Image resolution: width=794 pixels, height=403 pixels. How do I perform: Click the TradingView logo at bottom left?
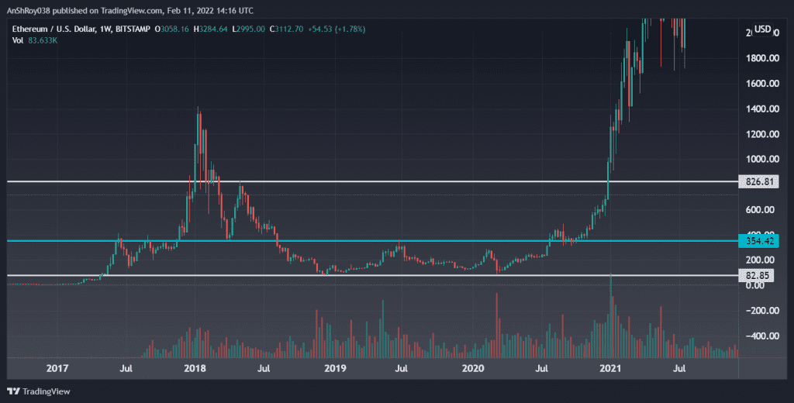click(x=39, y=391)
